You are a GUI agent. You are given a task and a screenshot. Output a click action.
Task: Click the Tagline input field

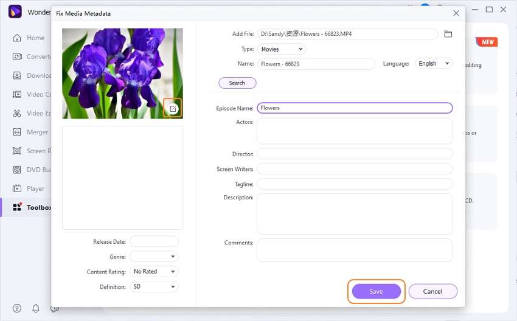[355, 184]
